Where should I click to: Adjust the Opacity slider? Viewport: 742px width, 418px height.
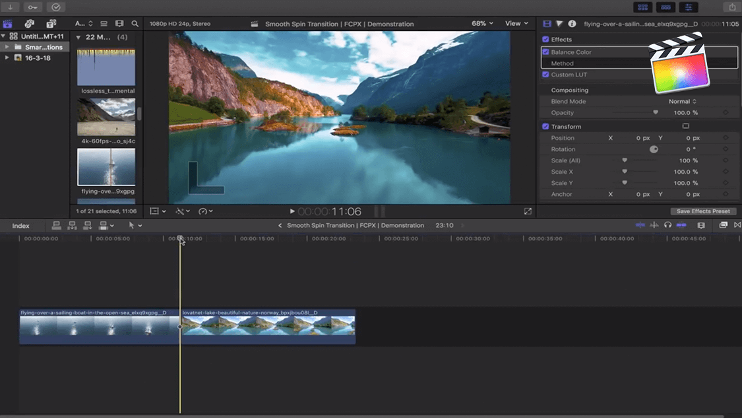(655, 113)
